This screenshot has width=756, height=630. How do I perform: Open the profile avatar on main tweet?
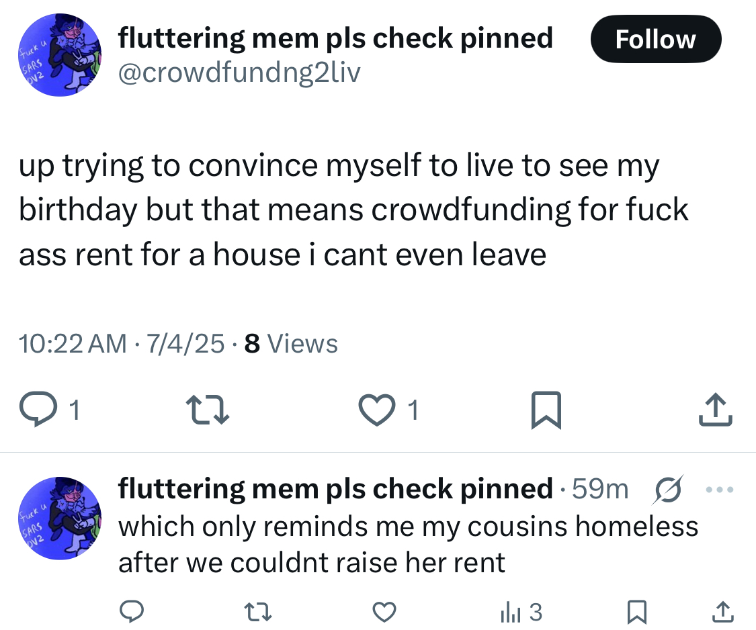[x=60, y=55]
